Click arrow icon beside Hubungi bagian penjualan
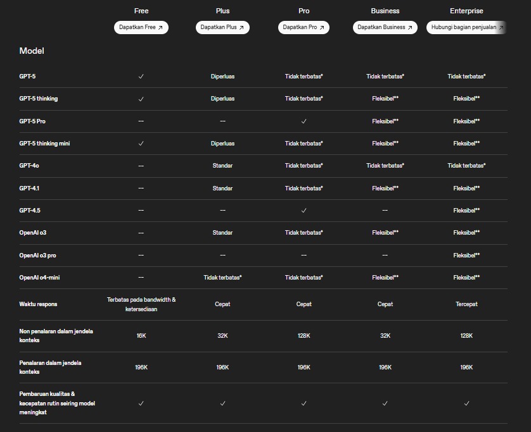This screenshot has width=531, height=432. click(501, 28)
